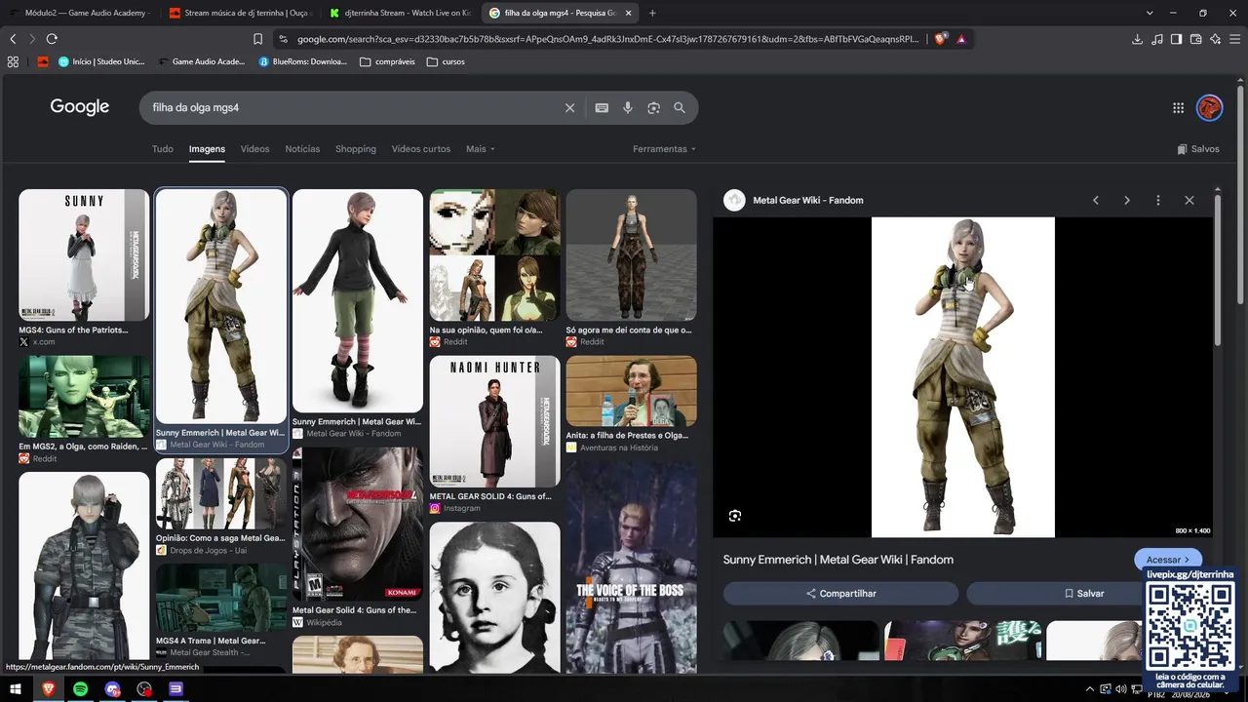Start a voice search with the microphone

coord(628,107)
